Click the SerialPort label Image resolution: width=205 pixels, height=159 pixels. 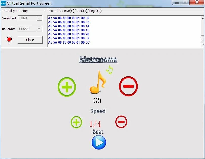9,18
